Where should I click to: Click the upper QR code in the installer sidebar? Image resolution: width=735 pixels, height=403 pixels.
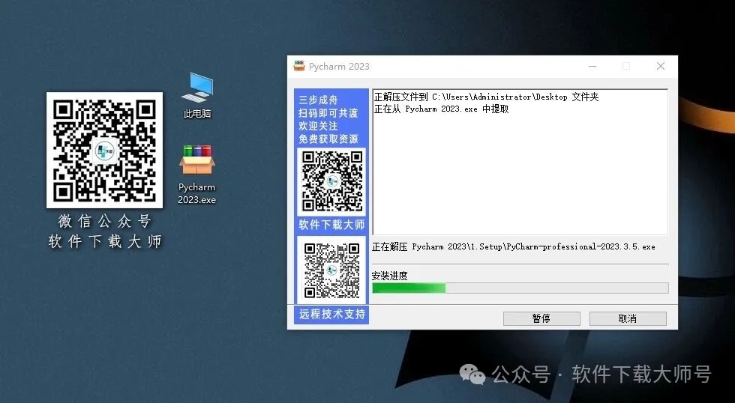pos(331,181)
